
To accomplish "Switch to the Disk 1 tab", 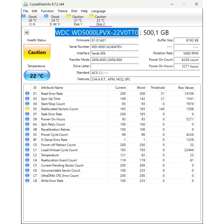I will tap(78, 20).
